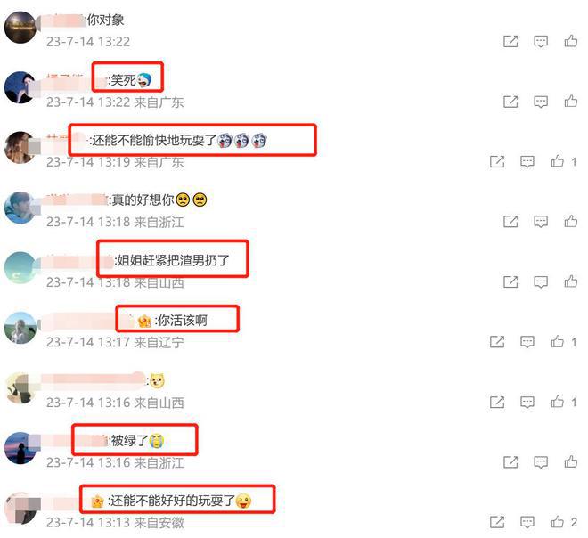Repost the '姐姐赶紧把渣男扔了' comment

[510, 281]
